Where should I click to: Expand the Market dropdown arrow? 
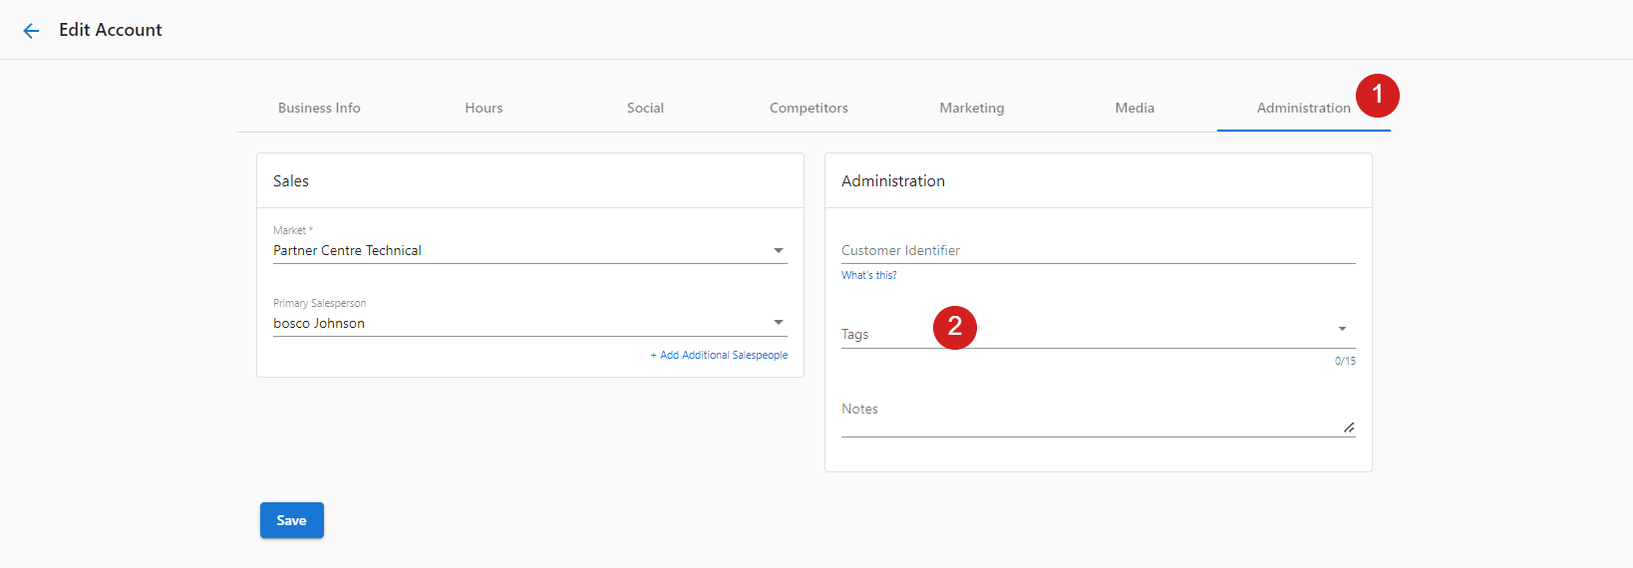click(779, 250)
